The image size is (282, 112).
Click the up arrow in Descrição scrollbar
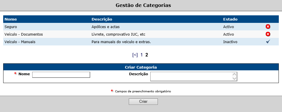tap(234, 74)
